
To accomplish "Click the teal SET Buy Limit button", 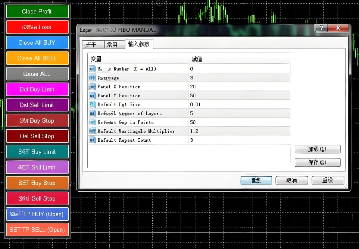I will point(37,152).
